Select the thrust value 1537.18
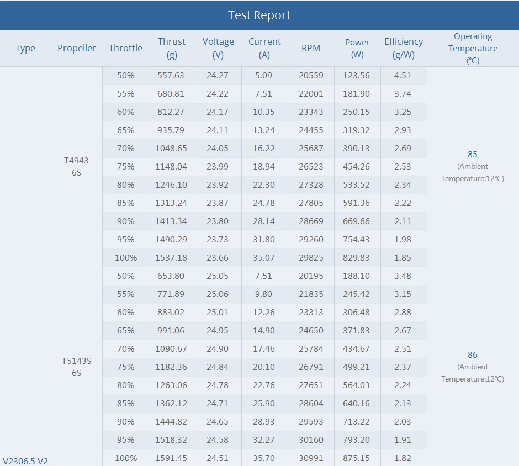This screenshot has width=519, height=466. point(171,257)
